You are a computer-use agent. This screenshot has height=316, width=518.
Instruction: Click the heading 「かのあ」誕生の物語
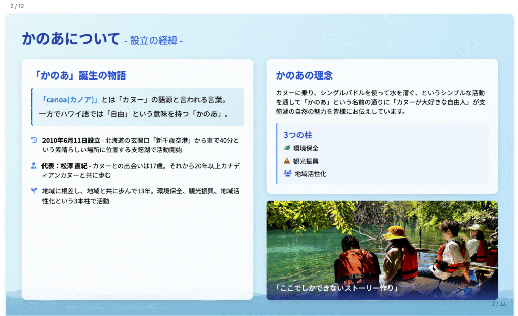(79, 75)
